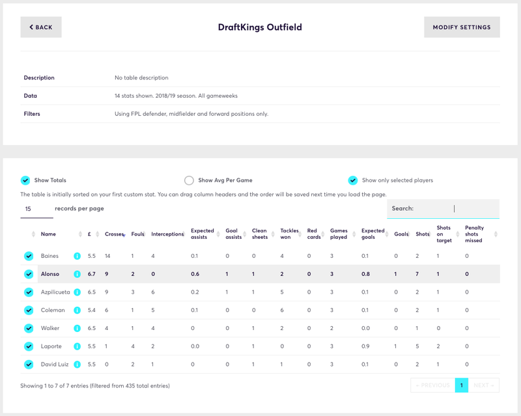This screenshot has width=521, height=416.
Task: Go to the Previous page
Action: click(x=432, y=385)
